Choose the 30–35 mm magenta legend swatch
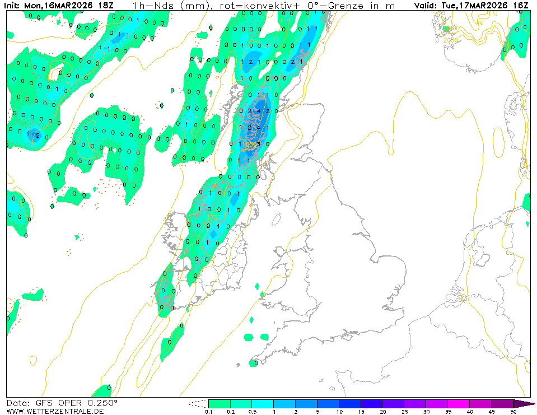The height and width of the screenshot is (415, 537). pyautogui.click(x=437, y=403)
